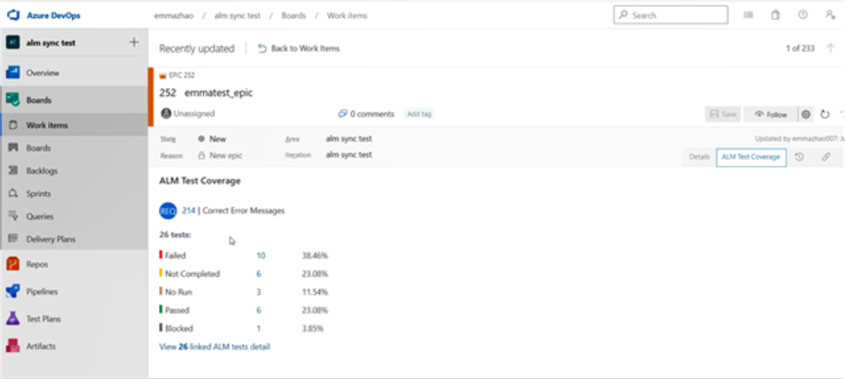This screenshot has height=379, width=845.
Task: Click the Passed count 6 link
Action: tap(259, 310)
